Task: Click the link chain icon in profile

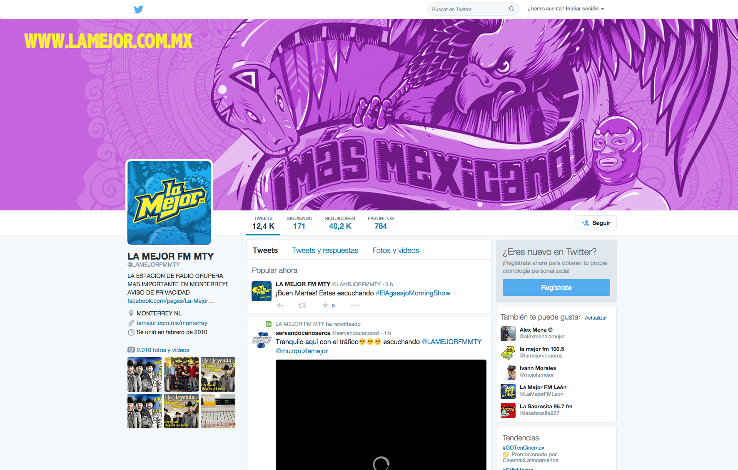Action: tap(131, 323)
